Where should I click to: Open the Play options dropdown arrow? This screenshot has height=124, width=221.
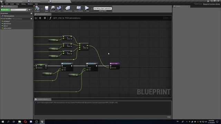92,9
